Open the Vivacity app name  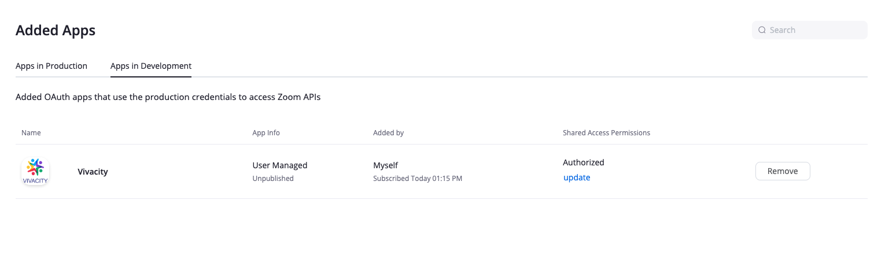(x=93, y=172)
